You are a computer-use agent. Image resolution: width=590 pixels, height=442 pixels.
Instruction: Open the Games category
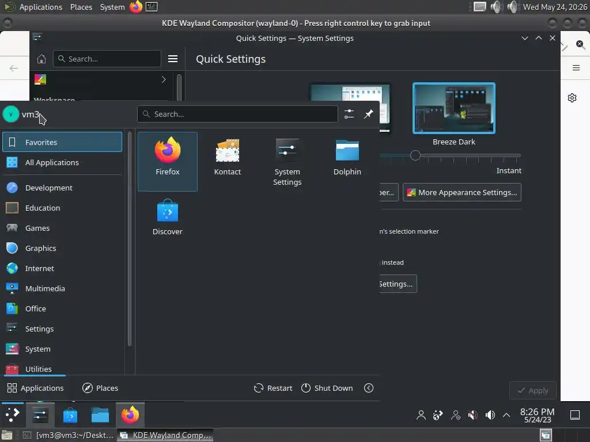tap(62, 228)
